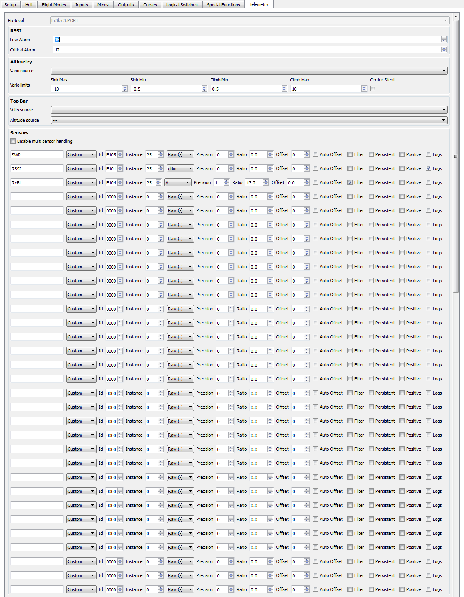
Task: Enable Auto Offset for the SWR sensor
Action: (316, 154)
